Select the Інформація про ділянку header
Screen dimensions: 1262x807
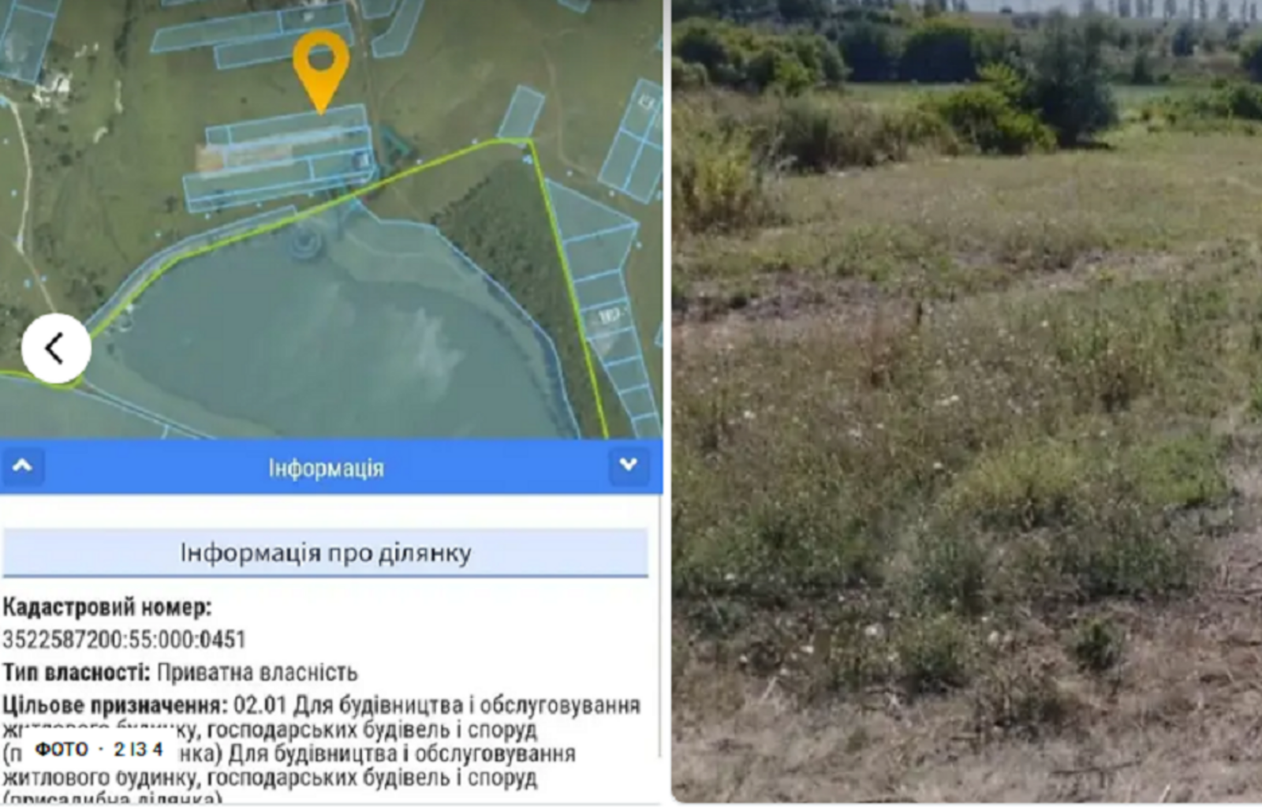325,553
